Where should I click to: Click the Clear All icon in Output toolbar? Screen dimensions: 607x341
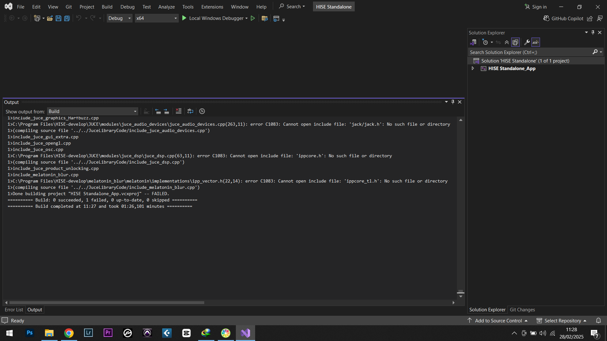[178, 111]
